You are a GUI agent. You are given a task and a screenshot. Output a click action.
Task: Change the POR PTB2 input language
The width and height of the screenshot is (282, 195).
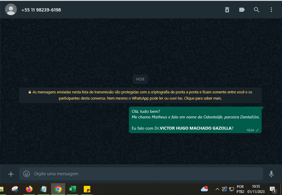coord(240,189)
